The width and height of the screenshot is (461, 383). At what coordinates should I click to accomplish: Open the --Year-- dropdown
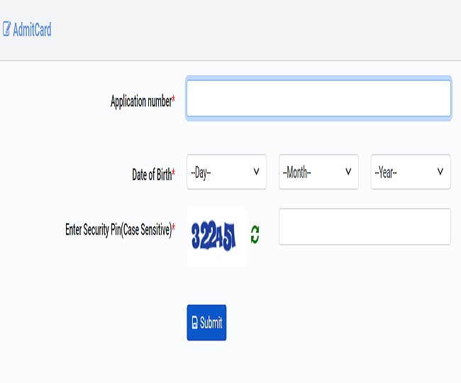(x=411, y=172)
